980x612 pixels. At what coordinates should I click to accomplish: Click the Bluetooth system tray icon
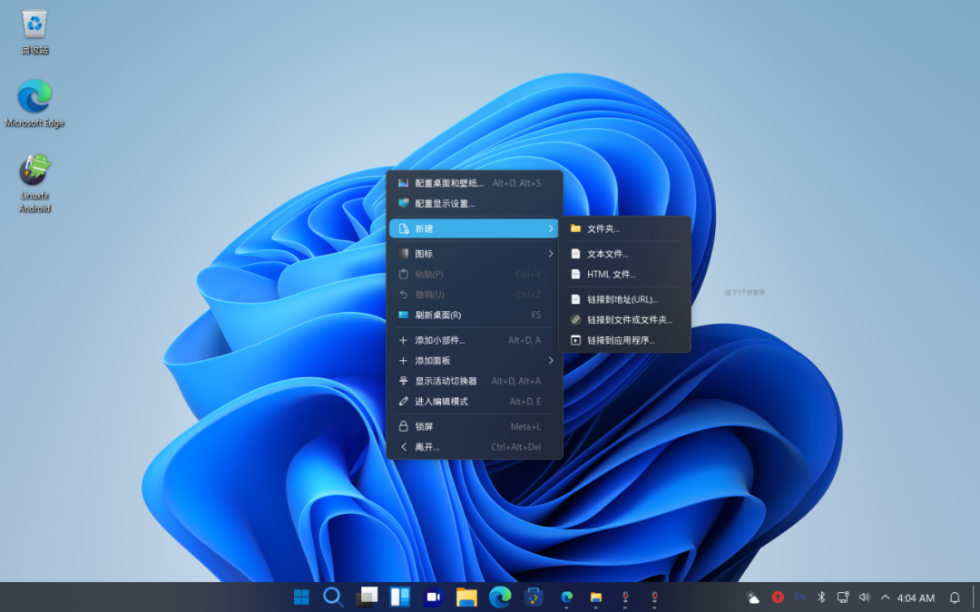click(821, 597)
